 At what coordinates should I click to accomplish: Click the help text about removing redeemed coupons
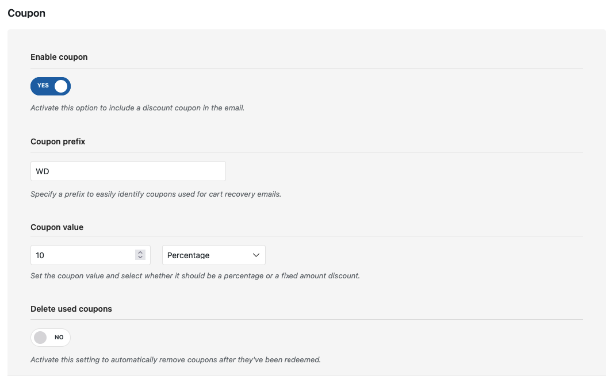point(175,360)
